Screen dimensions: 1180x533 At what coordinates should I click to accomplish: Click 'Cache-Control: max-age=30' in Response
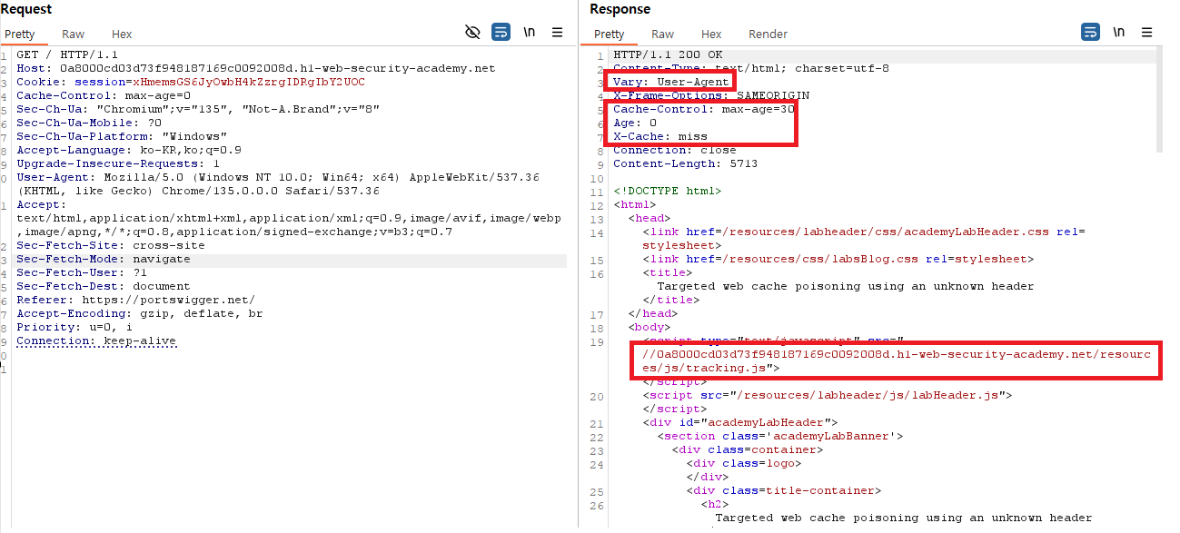(704, 109)
